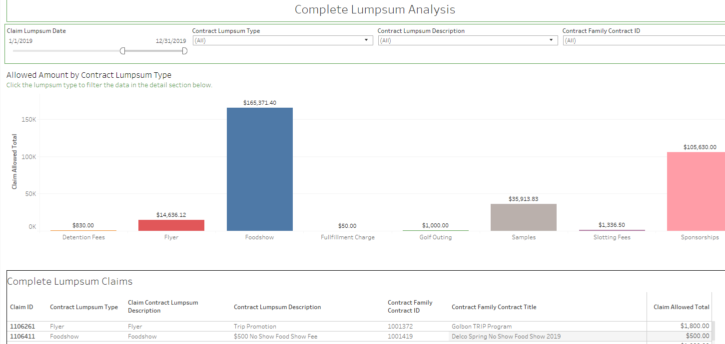
Task: Click the Samples gray bar
Action: [x=523, y=217]
